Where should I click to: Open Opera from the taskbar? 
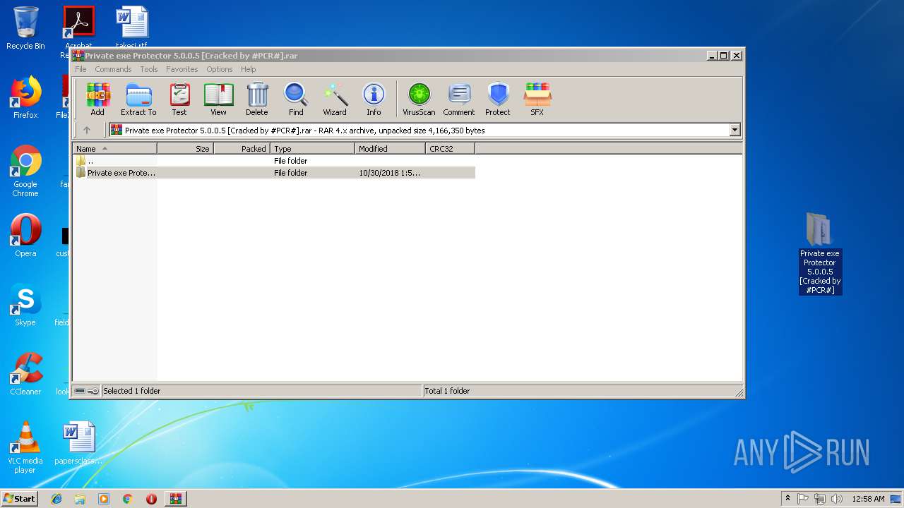[x=151, y=499]
